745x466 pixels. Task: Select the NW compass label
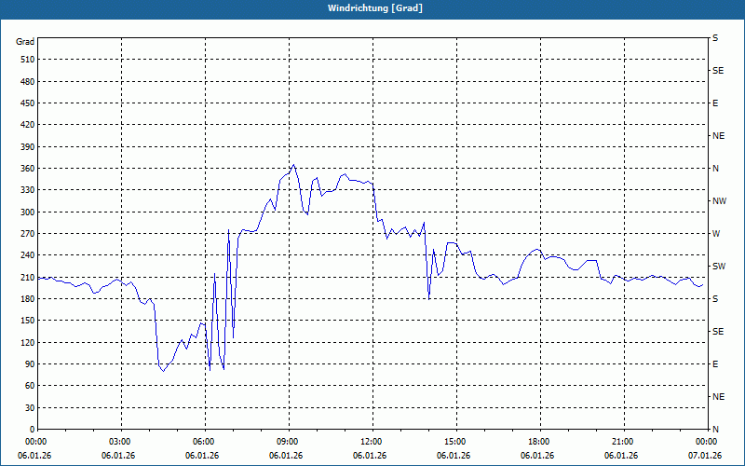(719, 201)
